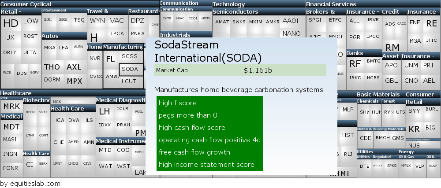Viewport: 441px width, 188px height.
Task: Click the PNRA ticker tile
Action: [138, 33]
